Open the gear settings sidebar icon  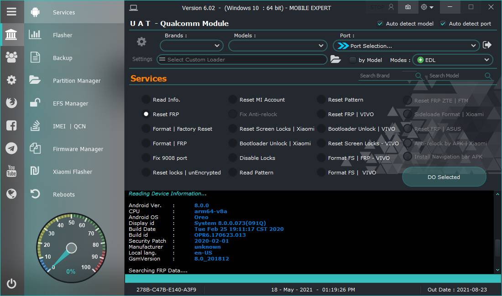(x=11, y=80)
